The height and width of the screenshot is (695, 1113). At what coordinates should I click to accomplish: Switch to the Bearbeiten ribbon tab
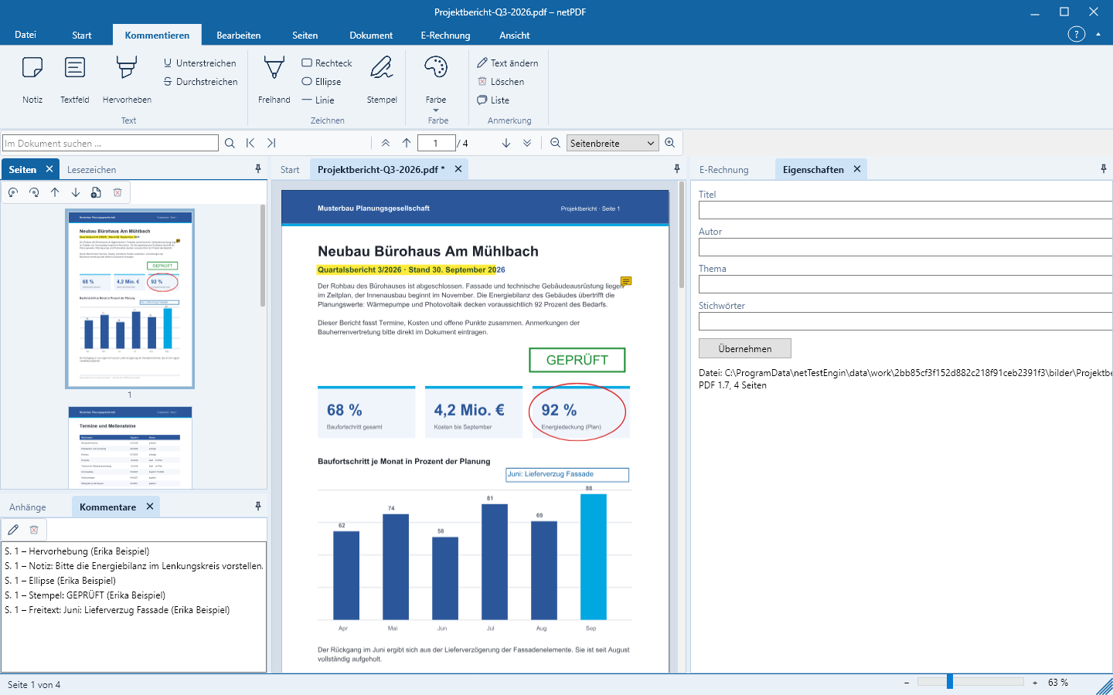pyautogui.click(x=238, y=36)
